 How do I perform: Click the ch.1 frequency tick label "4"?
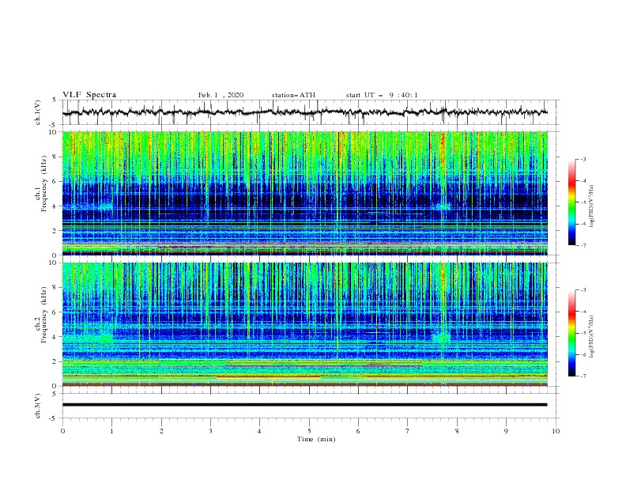[55, 206]
